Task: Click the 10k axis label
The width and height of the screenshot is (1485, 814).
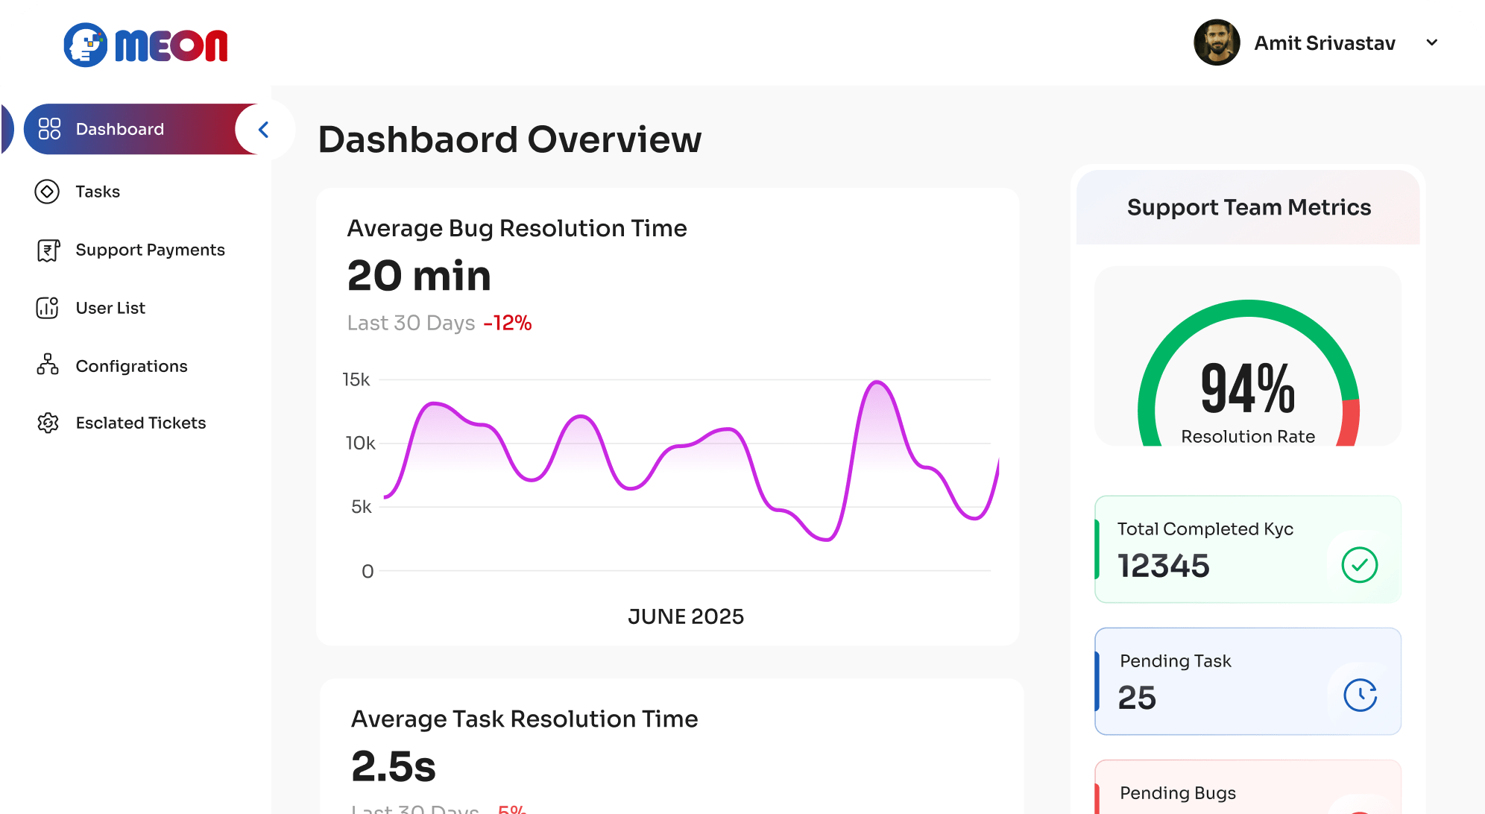Action: [360, 443]
